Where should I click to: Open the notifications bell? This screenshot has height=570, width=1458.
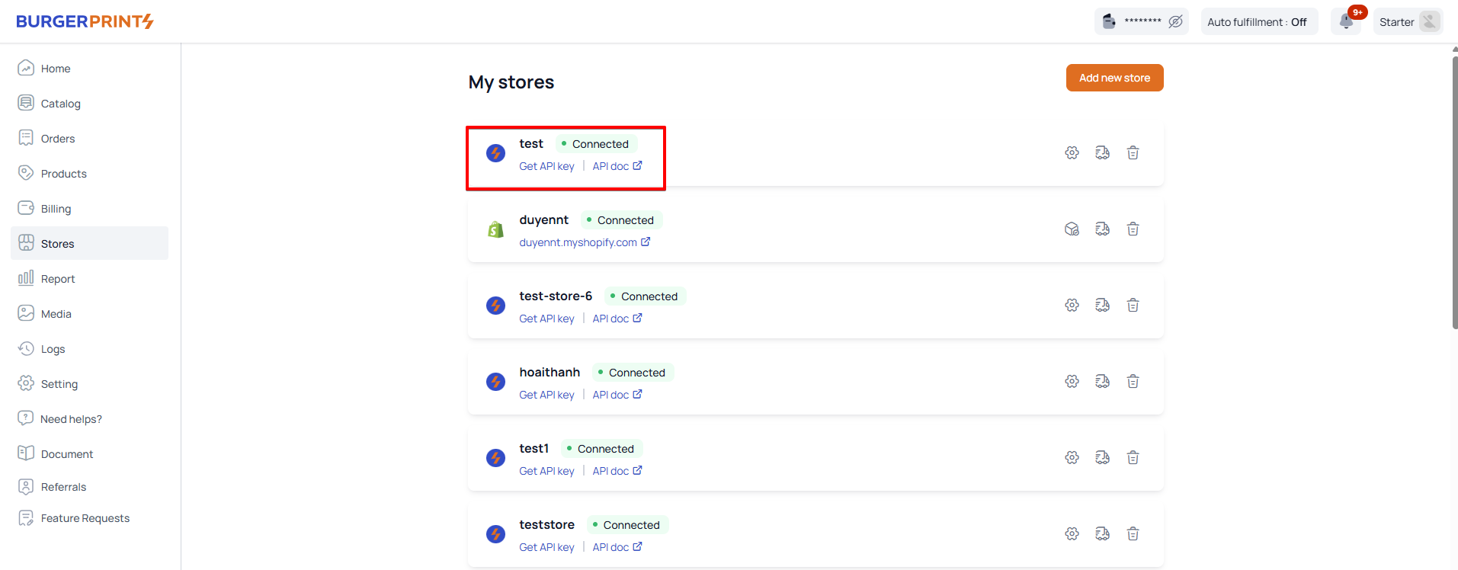[1347, 21]
